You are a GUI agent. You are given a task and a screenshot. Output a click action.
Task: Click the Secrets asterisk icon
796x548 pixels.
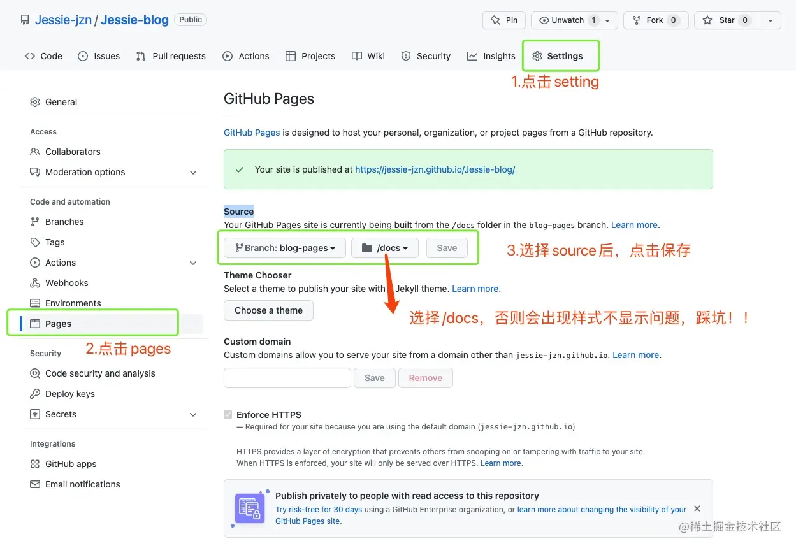[x=35, y=414]
